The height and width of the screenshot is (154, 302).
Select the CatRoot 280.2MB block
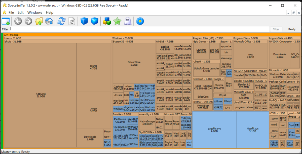pos(118,88)
